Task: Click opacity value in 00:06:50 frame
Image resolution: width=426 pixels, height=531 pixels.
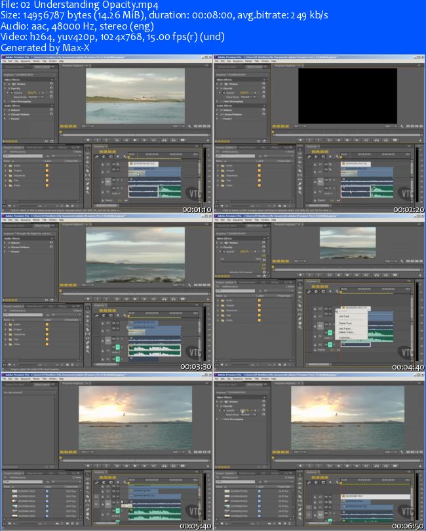Action: (x=244, y=410)
